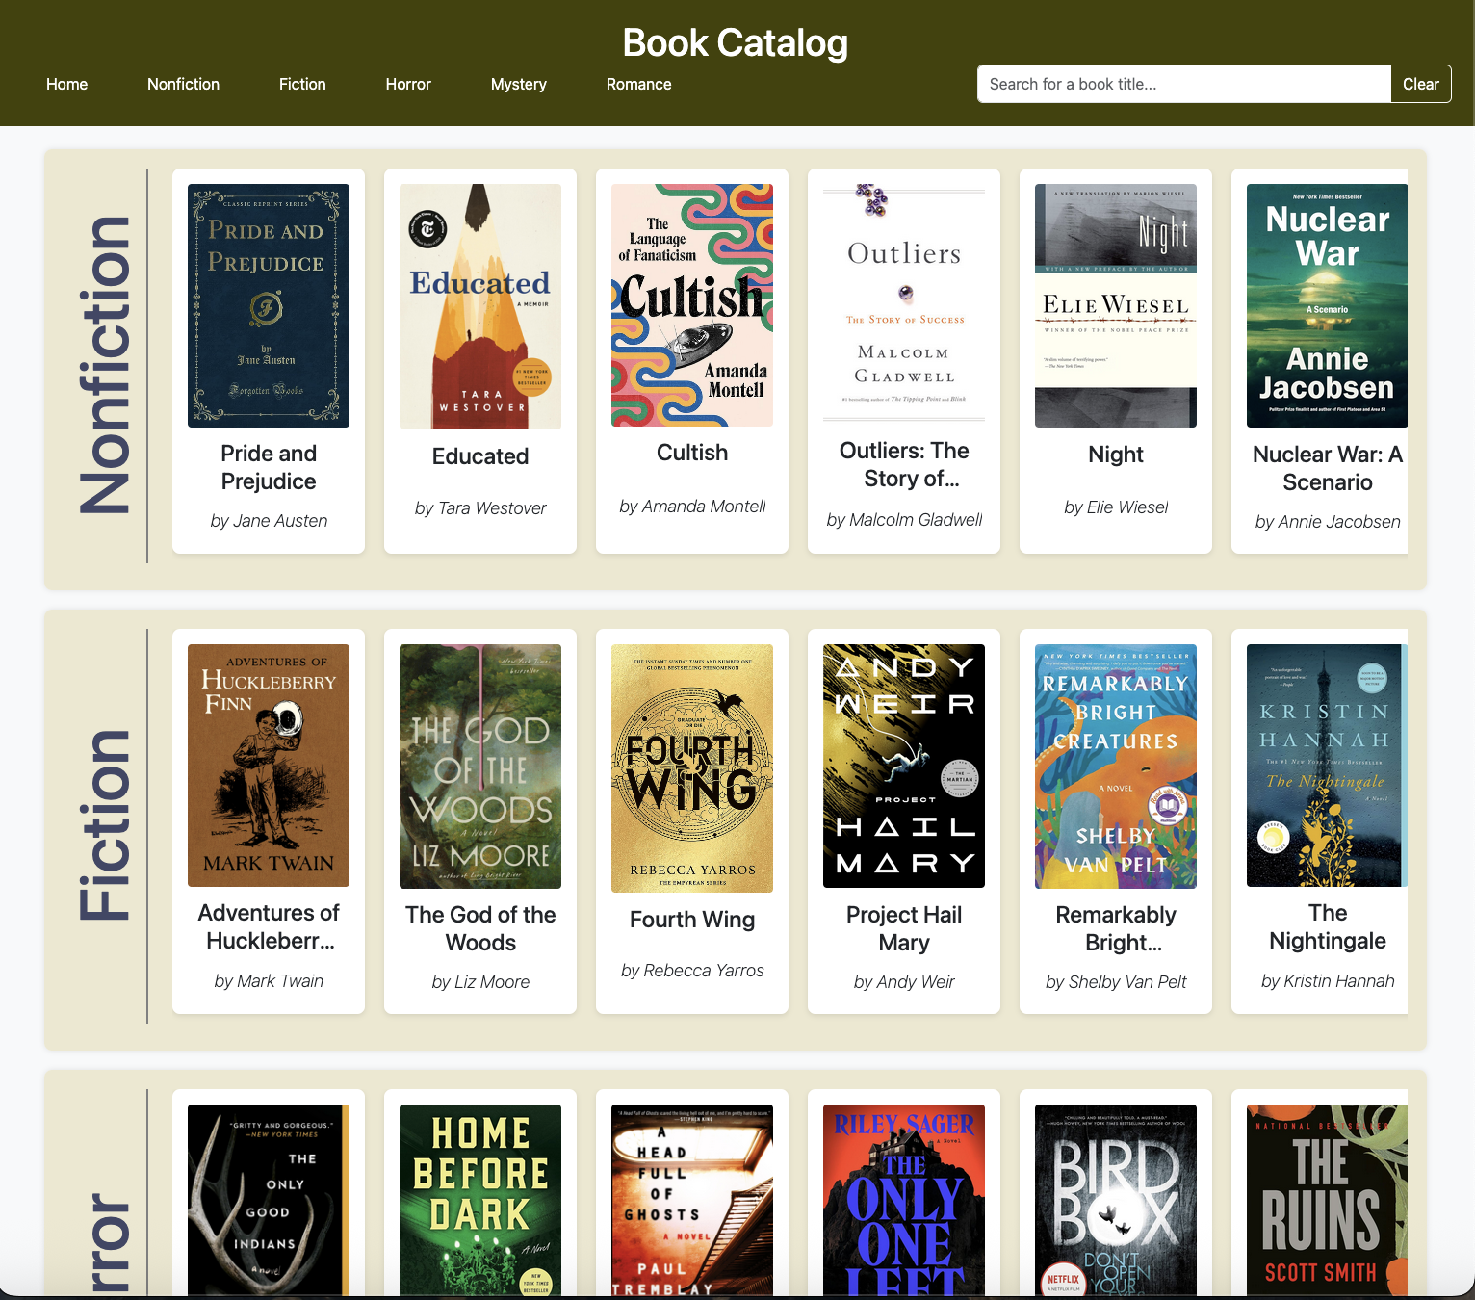Screen dimensions: 1475x1300
Task: Navigate to the Romance section
Action: (x=638, y=84)
